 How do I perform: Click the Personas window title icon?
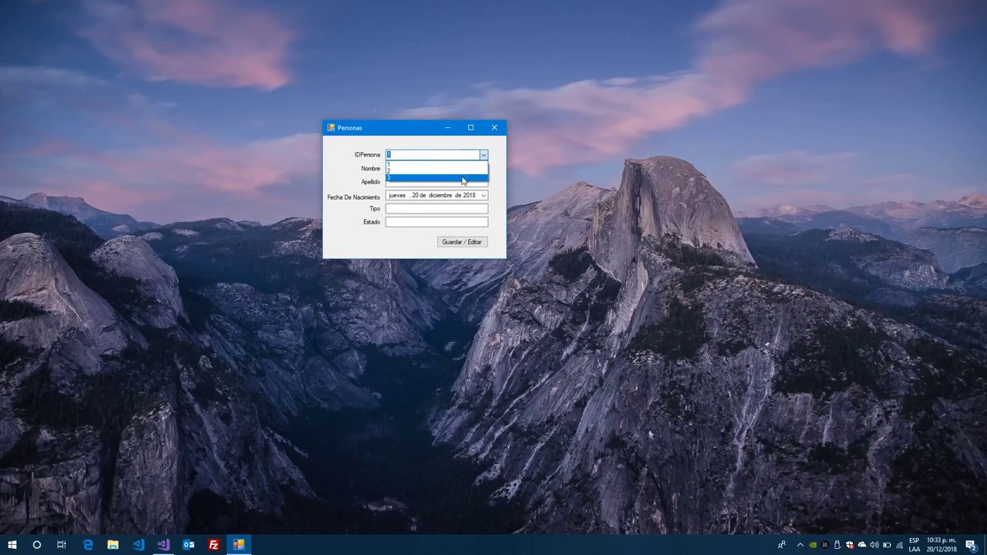pos(331,128)
